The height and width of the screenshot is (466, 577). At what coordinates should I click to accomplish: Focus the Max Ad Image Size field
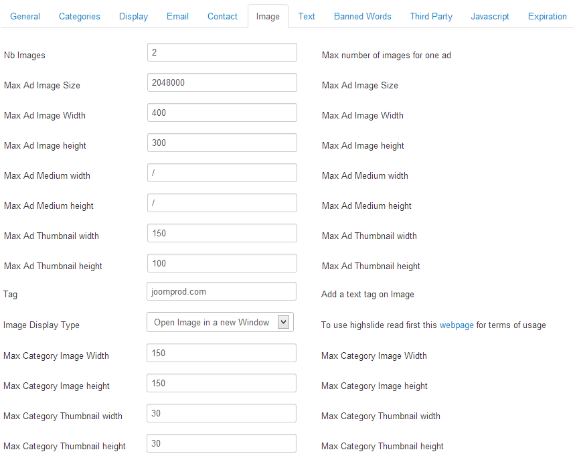pos(222,82)
